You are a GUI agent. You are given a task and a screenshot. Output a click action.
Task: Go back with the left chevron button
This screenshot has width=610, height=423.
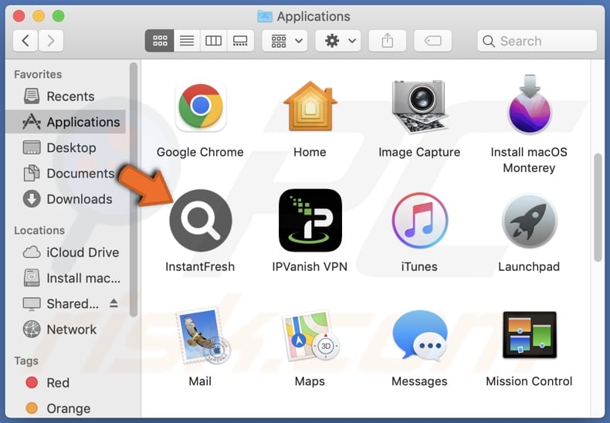[25, 40]
